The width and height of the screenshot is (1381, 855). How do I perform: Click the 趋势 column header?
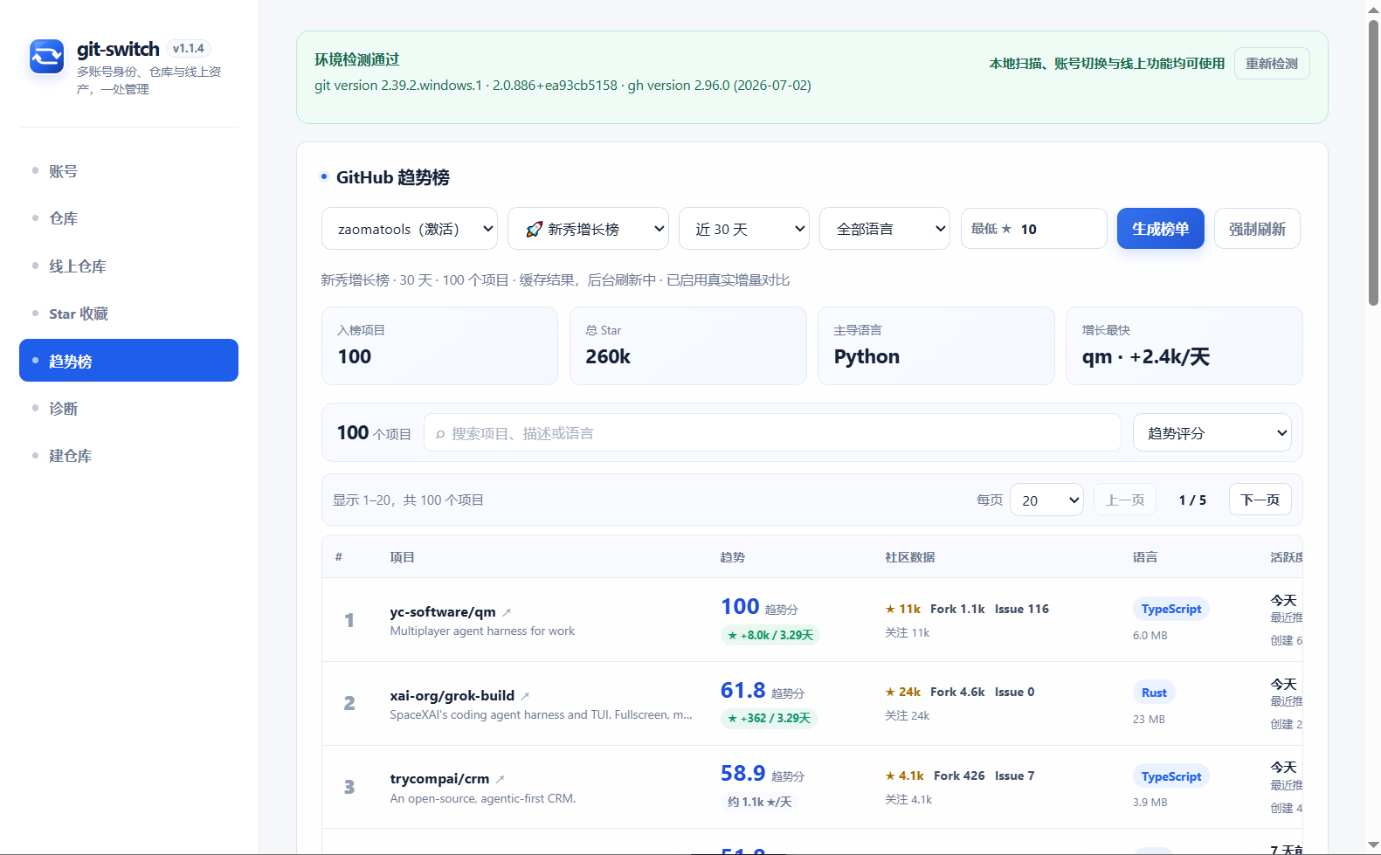pyautogui.click(x=732, y=557)
